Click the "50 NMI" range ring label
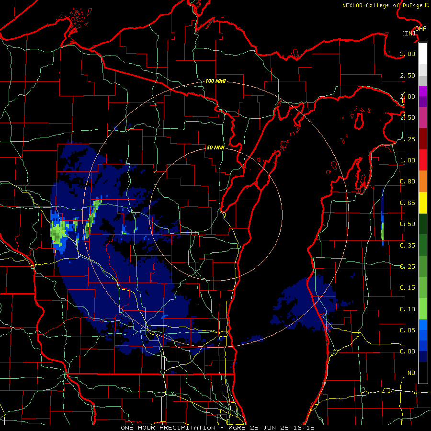Screen dimensions: 431x431 [x=215, y=147]
